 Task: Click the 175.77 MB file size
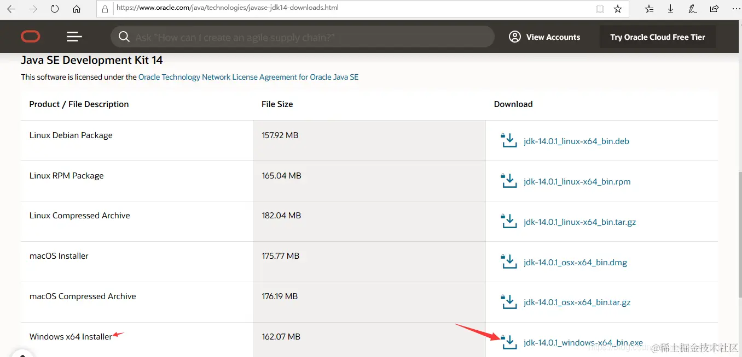280,256
